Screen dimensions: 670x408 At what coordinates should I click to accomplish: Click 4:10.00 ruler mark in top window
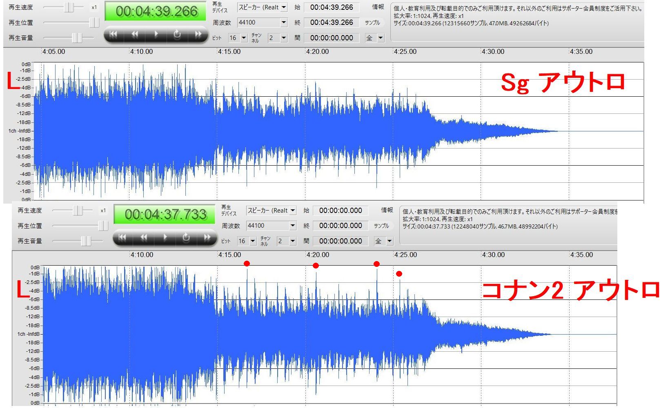(x=142, y=52)
